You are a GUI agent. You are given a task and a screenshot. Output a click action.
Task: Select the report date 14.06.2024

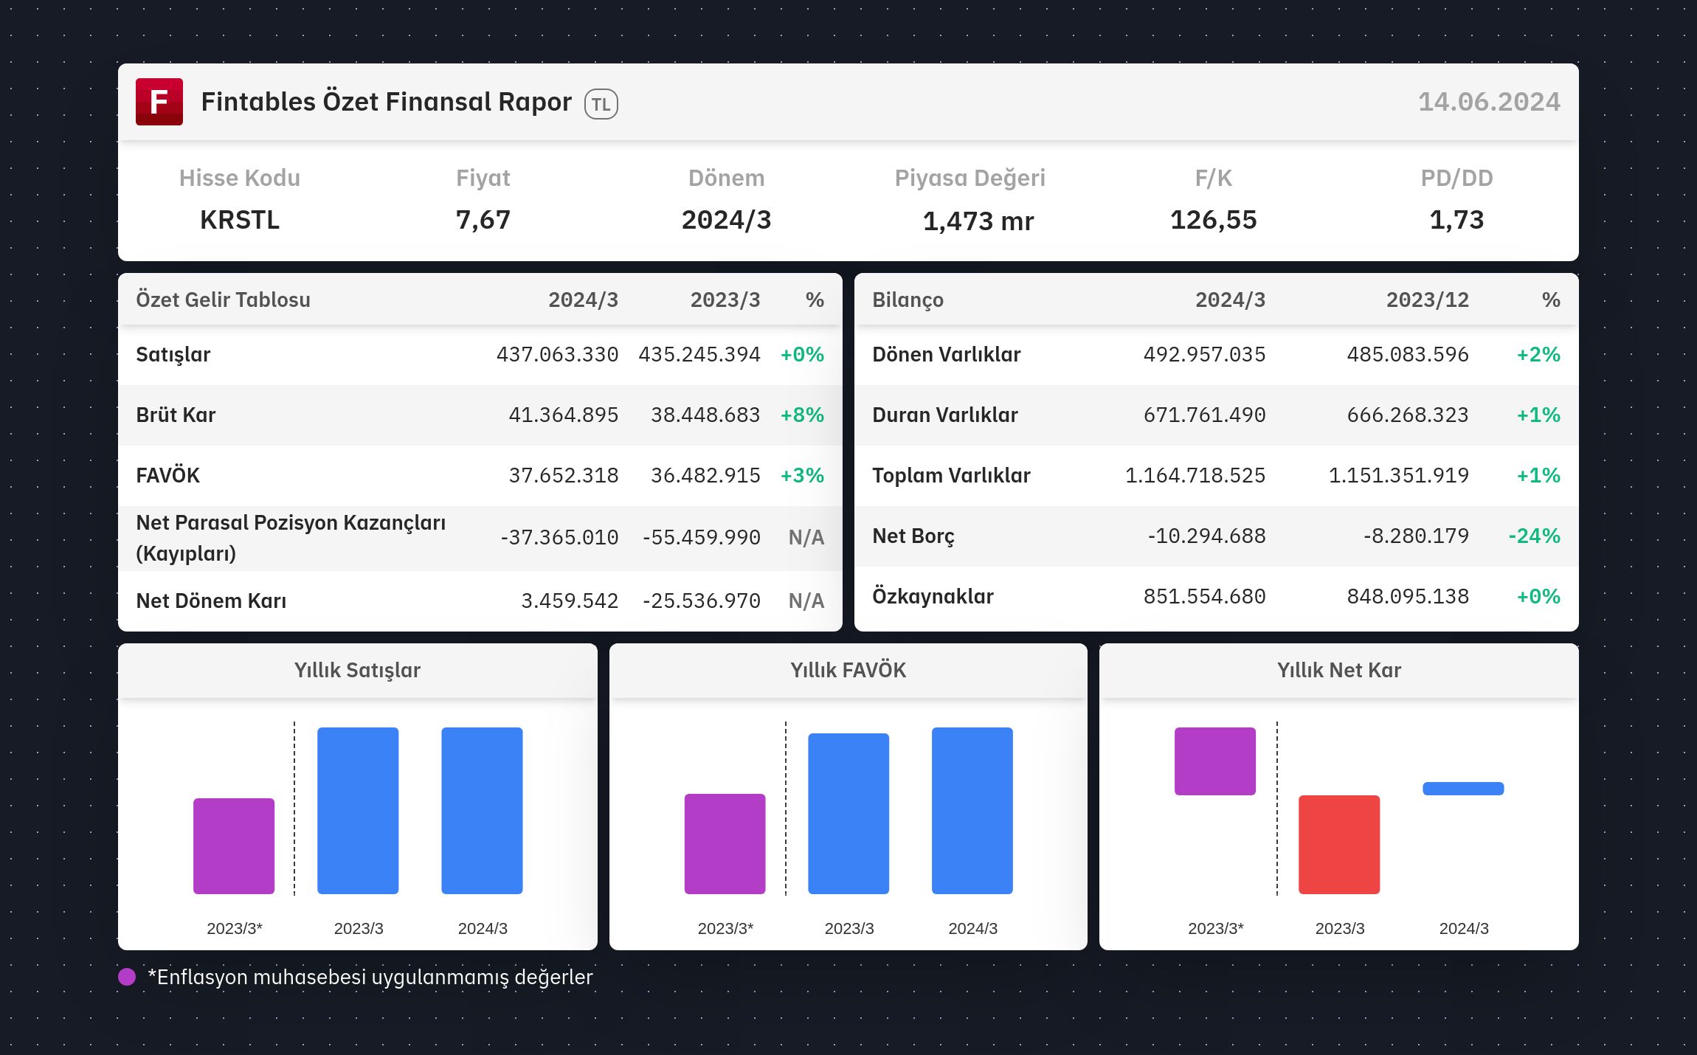(1489, 102)
